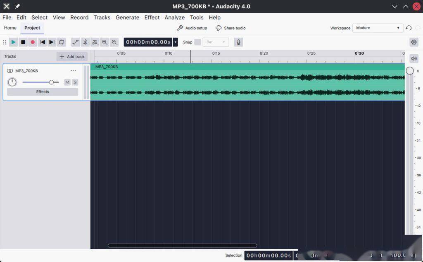Enable the Snap checkbox
423x262 pixels.
point(197,42)
